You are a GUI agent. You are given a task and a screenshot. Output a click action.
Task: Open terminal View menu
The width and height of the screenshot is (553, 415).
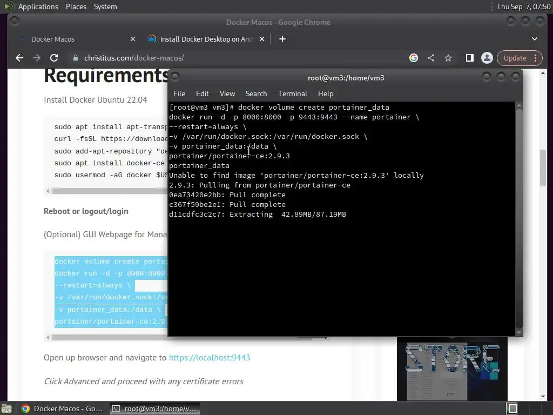[x=227, y=93]
